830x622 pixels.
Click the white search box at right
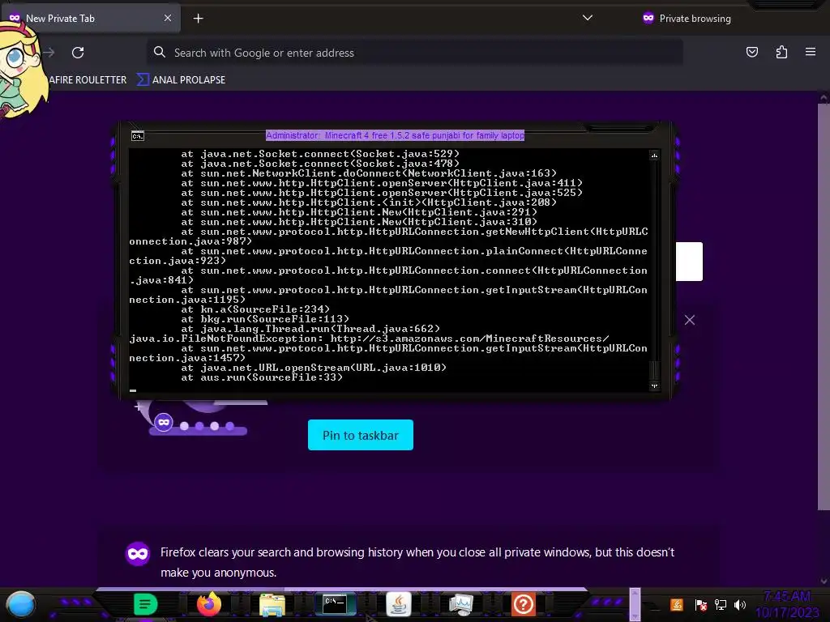pos(689,262)
